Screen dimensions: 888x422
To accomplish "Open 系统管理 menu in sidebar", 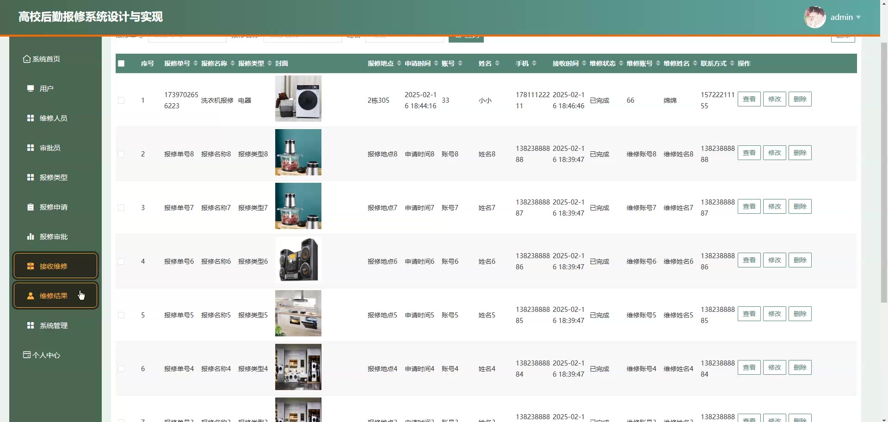I will pyautogui.click(x=55, y=325).
